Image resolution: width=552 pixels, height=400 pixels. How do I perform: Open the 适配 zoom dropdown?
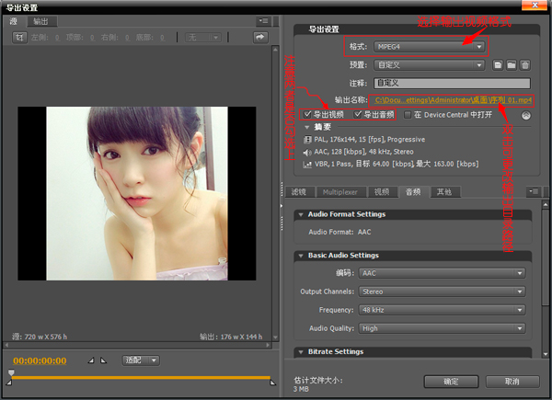[141, 360]
